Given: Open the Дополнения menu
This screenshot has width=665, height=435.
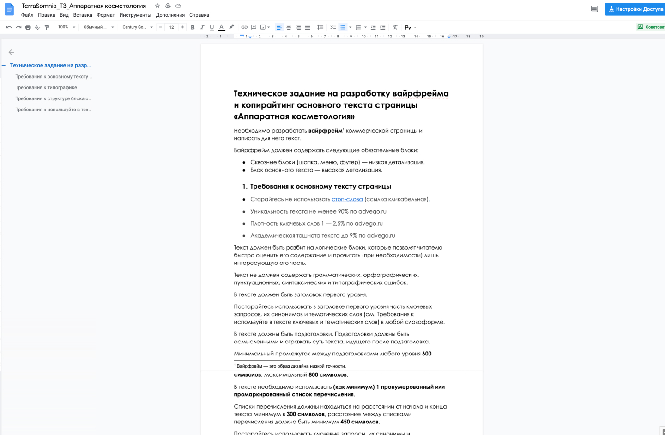Looking at the screenshot, I should click(170, 15).
